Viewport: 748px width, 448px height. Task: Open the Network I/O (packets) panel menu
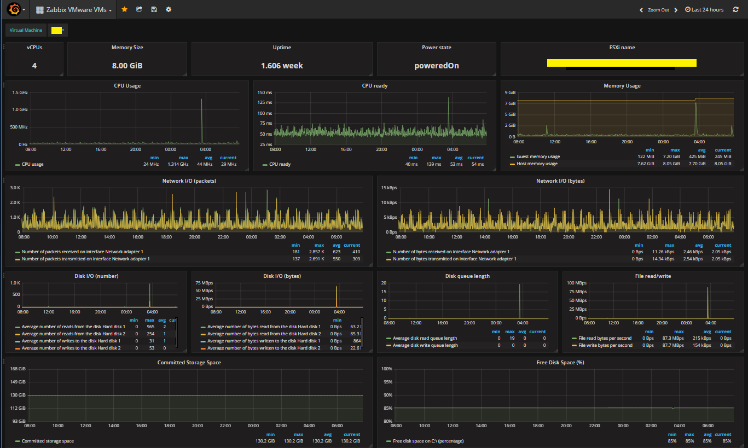[189, 181]
